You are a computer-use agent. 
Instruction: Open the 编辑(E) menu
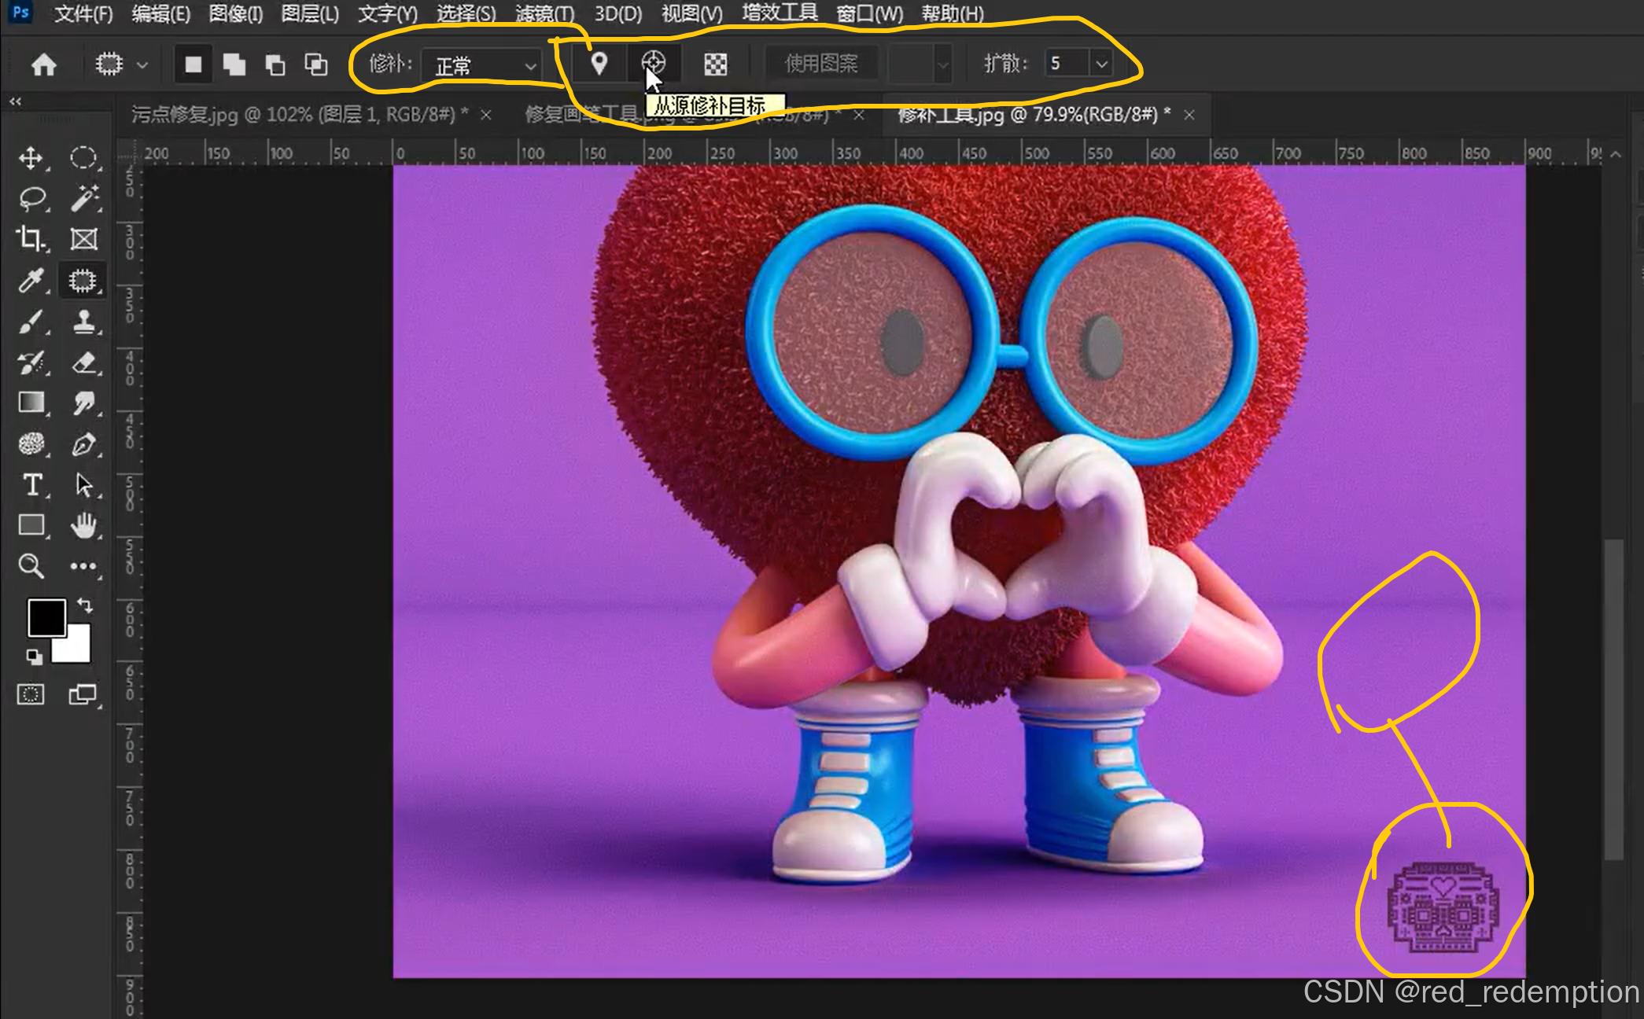click(x=161, y=13)
